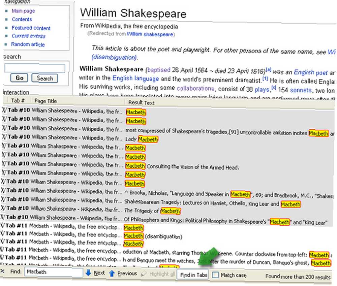
Task: Click footnote [a] after died date
Action: point(269,70)
